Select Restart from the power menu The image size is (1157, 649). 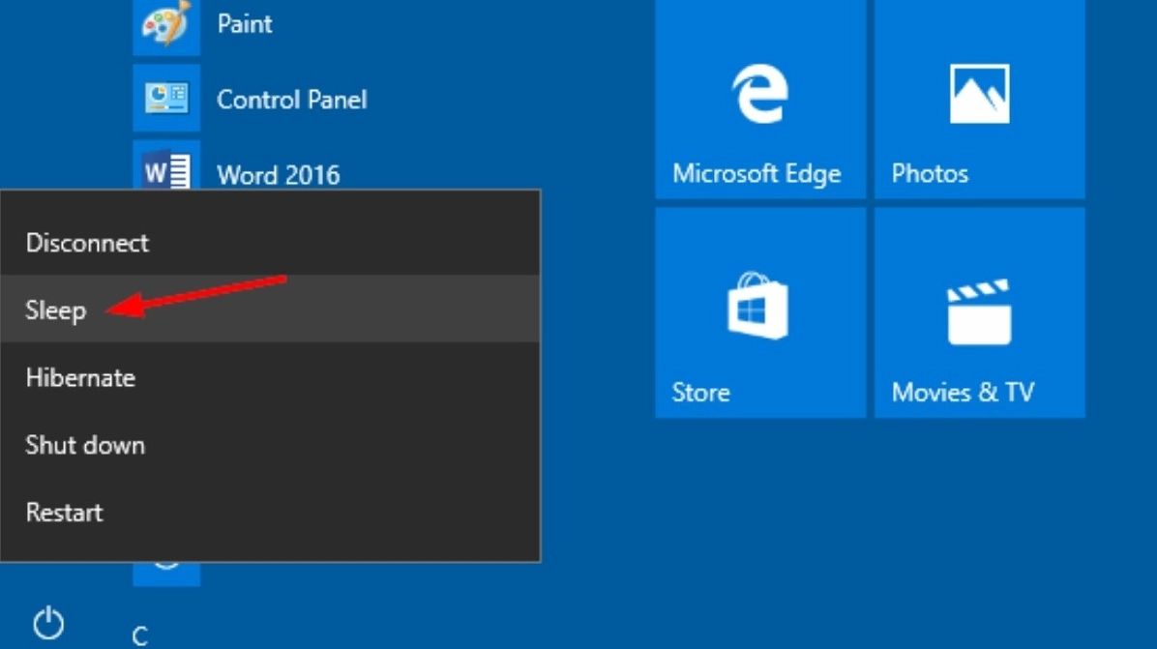coord(64,513)
